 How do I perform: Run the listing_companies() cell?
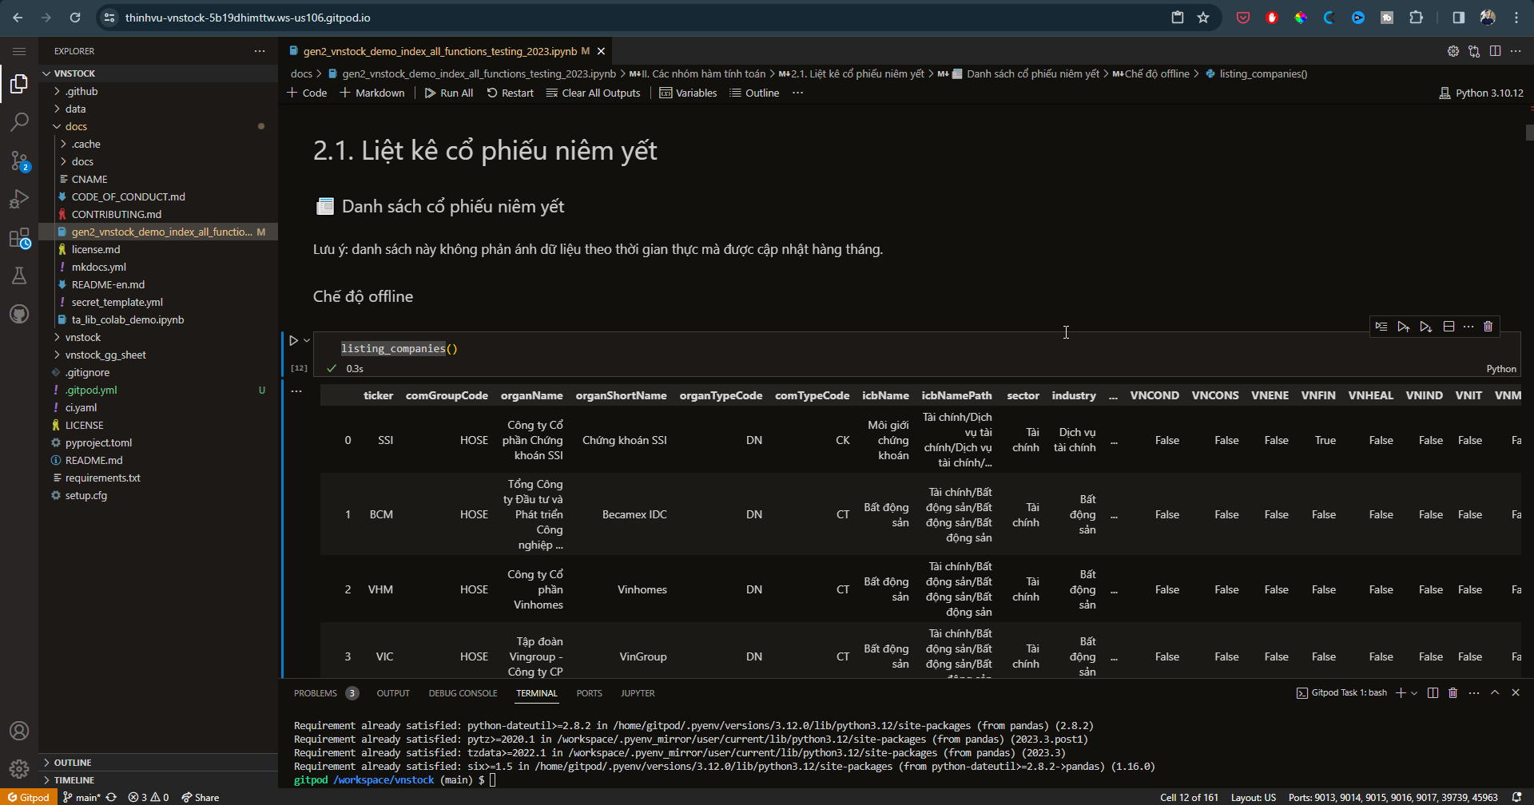293,340
